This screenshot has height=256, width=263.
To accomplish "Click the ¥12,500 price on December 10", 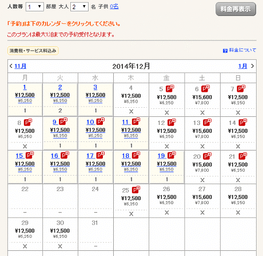I will coord(95,130).
